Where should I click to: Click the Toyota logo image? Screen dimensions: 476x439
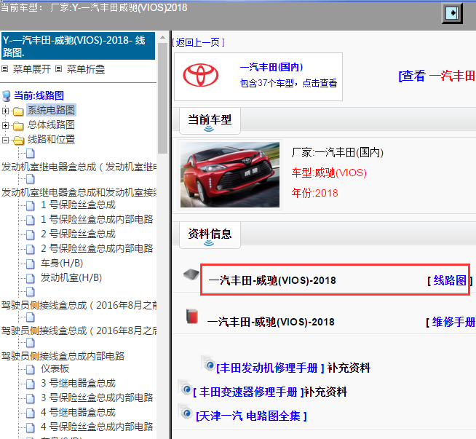[x=200, y=75]
